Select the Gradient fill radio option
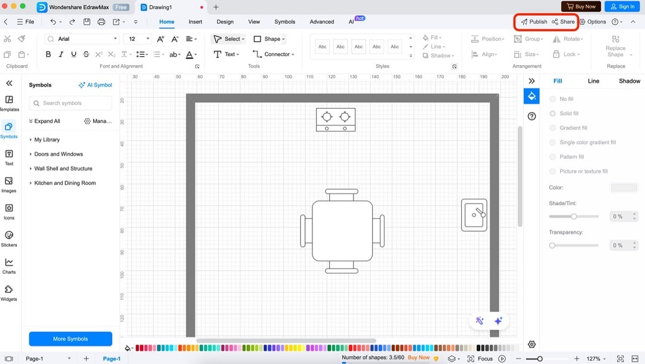This screenshot has width=645, height=364. coord(552,128)
